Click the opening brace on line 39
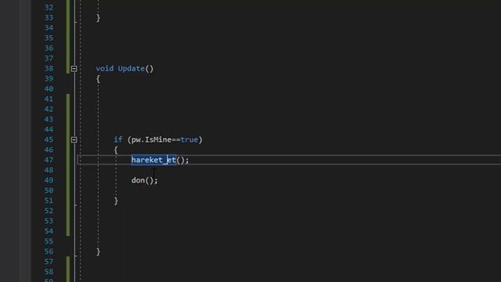This screenshot has width=501, height=282. click(x=98, y=79)
